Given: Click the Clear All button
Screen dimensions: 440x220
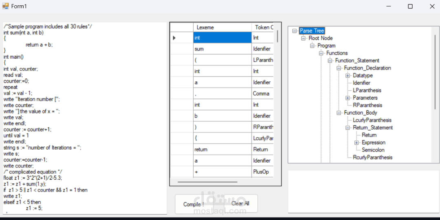Looking at the screenshot, I should [241, 203].
